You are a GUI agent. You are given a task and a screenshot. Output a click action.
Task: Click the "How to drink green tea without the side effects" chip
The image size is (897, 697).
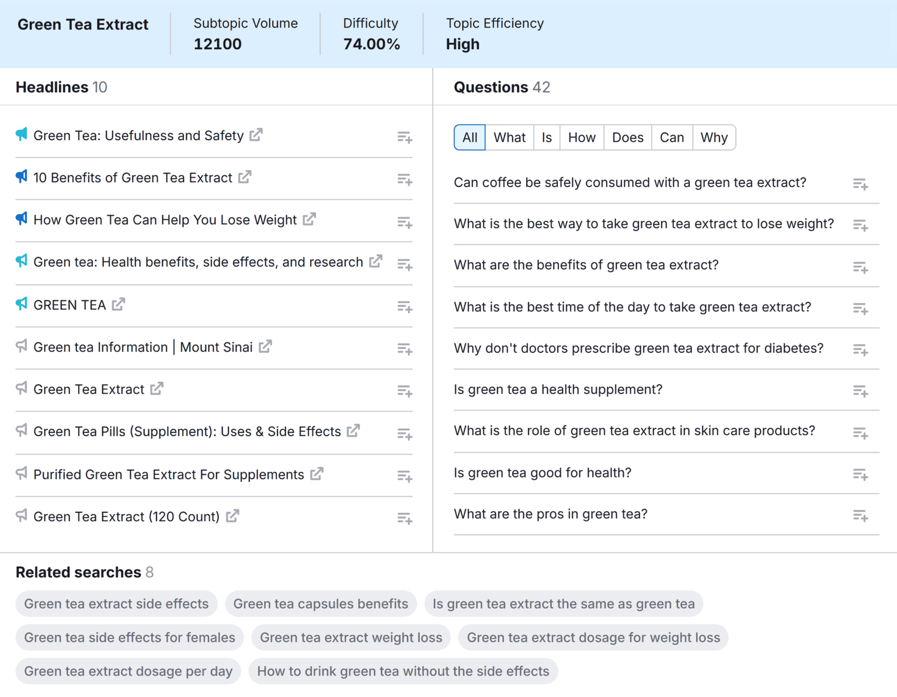[x=403, y=671]
